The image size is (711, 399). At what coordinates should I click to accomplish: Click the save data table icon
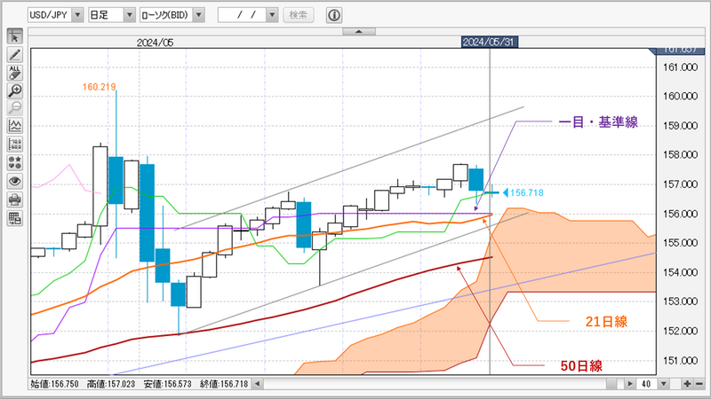click(x=14, y=218)
